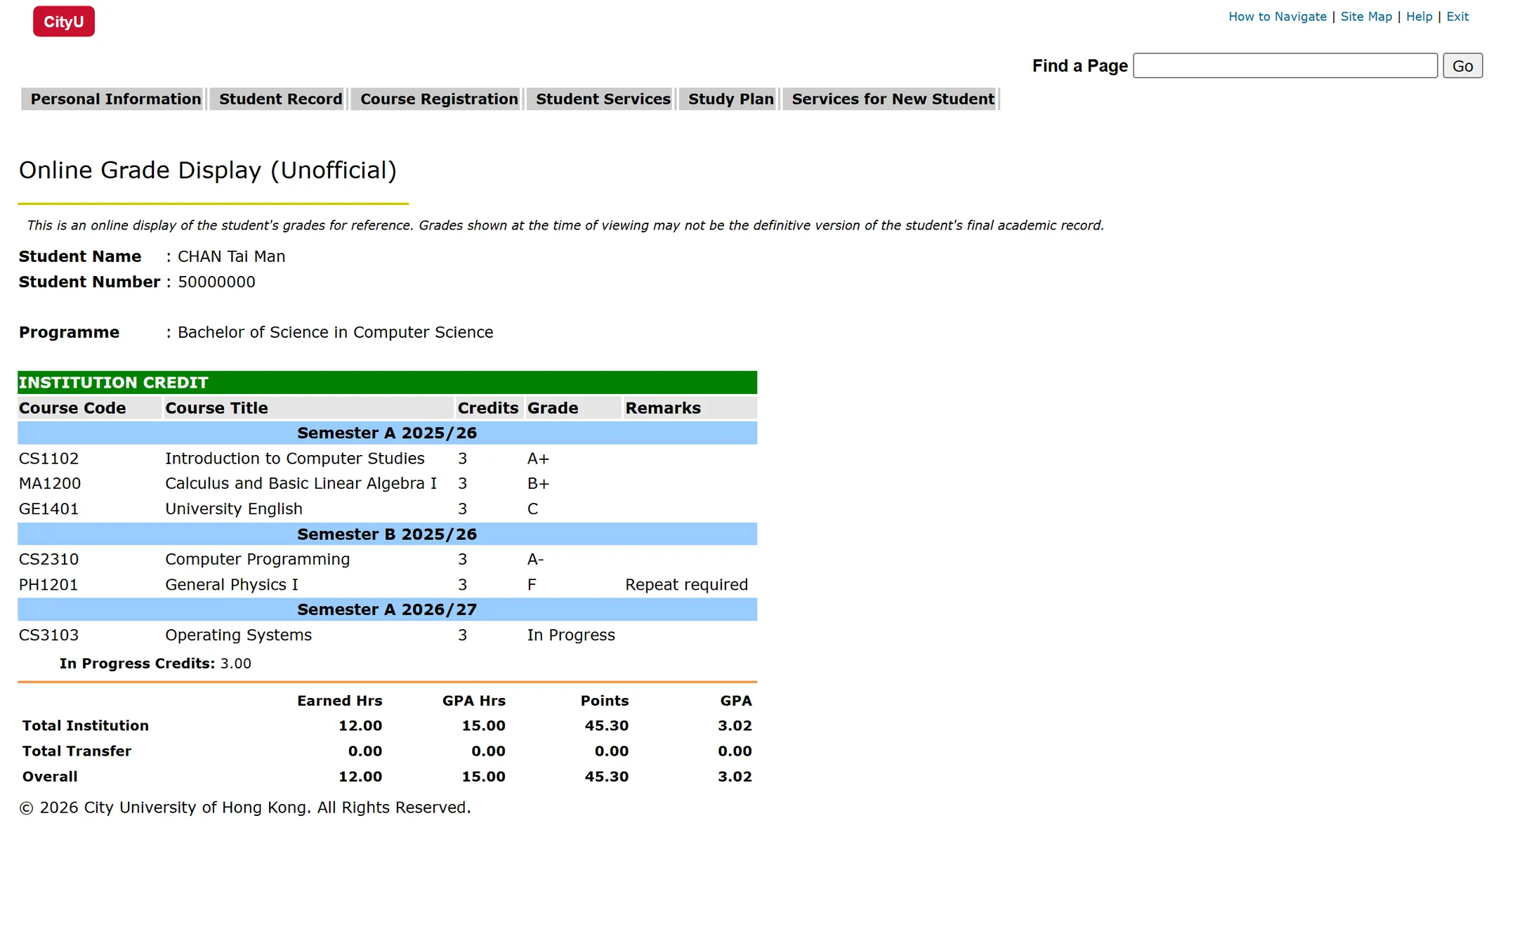
Task: Click Calculus and Basic Linear Algebra I
Action: pyautogui.click(x=301, y=484)
